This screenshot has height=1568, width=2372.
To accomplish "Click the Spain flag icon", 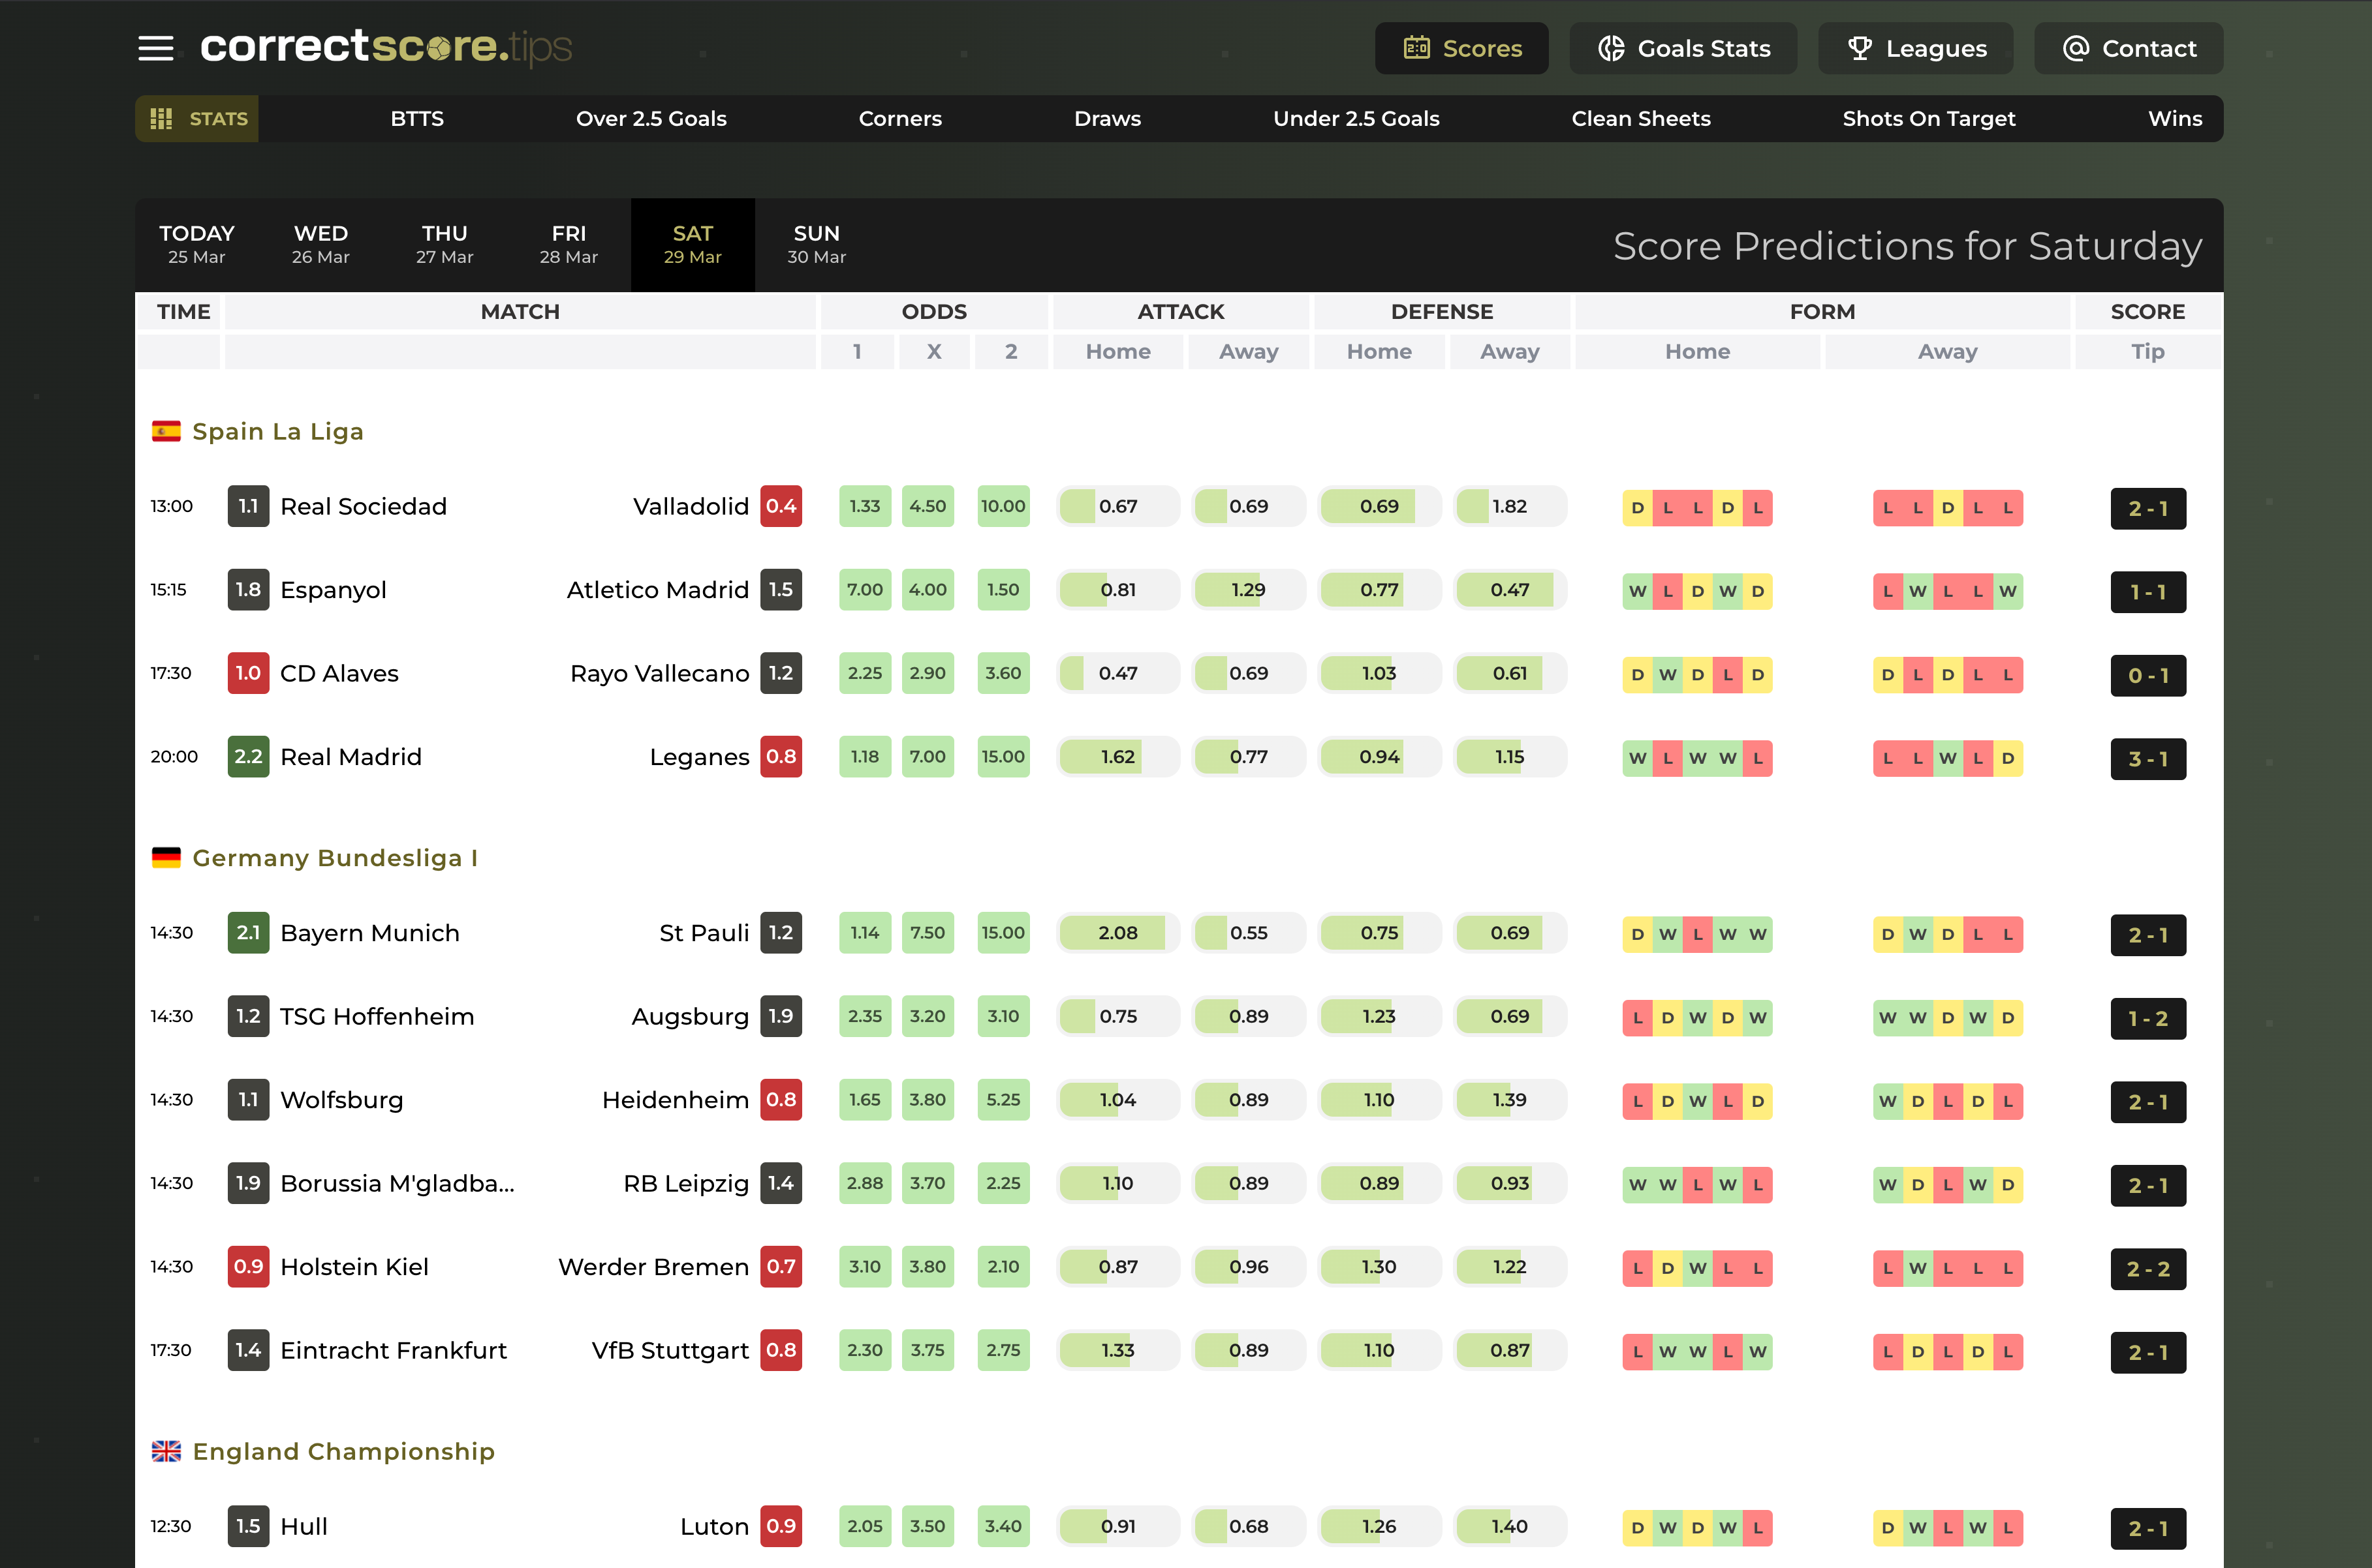I will (x=166, y=431).
